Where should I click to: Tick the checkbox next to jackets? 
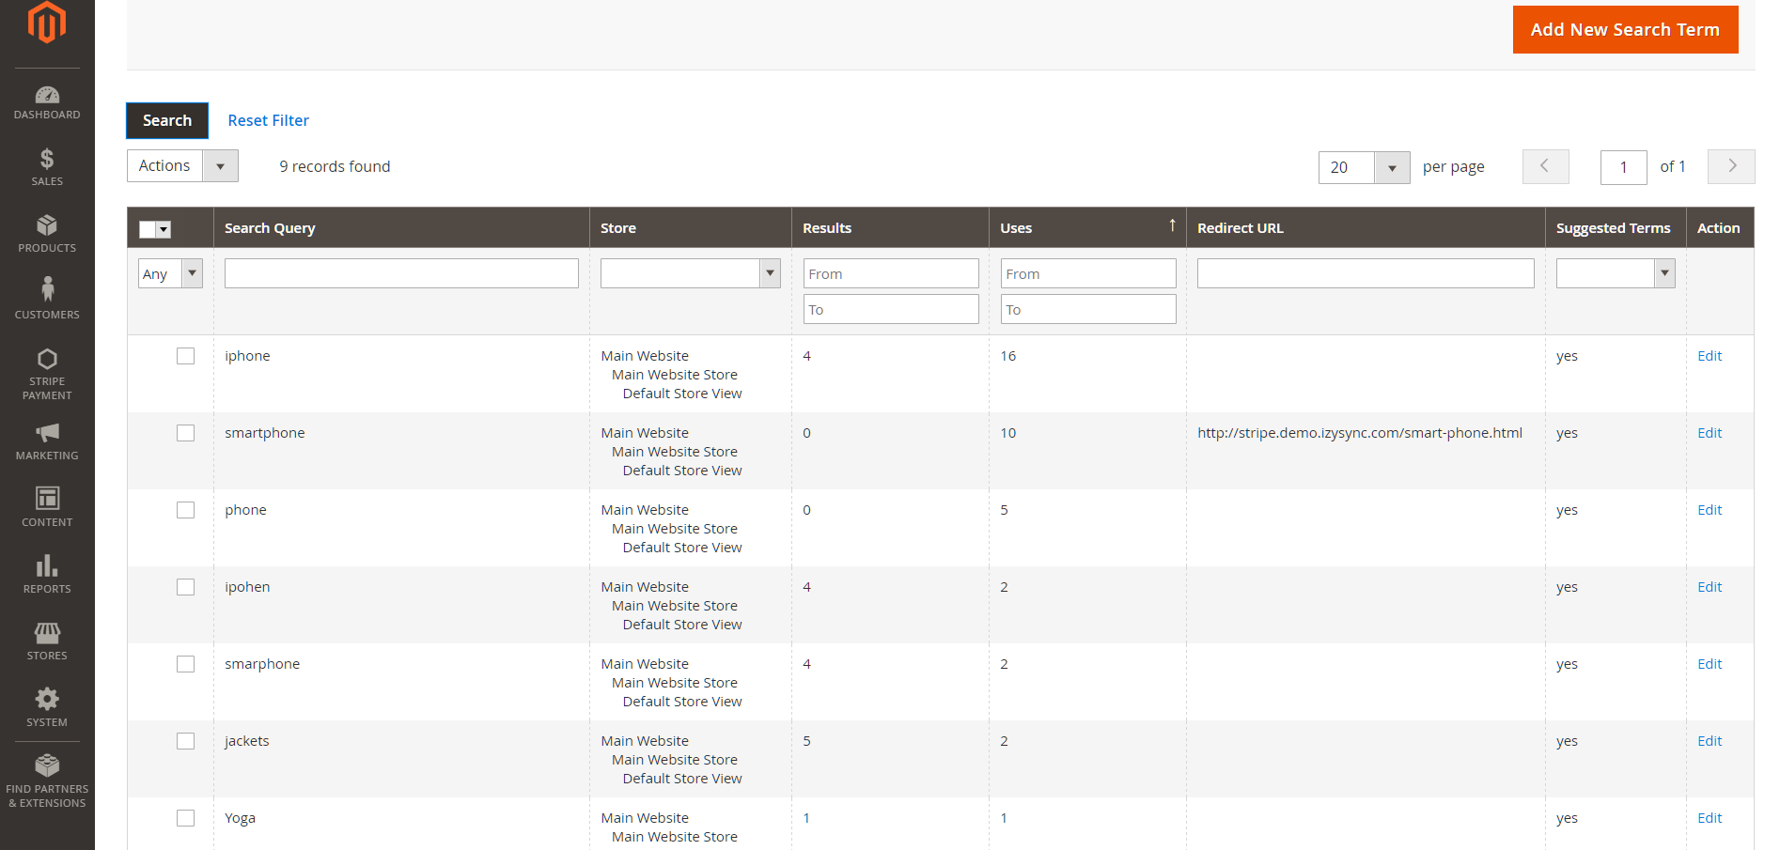click(185, 741)
